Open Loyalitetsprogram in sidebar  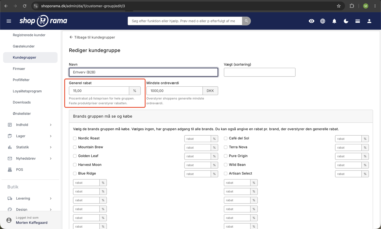27,91
